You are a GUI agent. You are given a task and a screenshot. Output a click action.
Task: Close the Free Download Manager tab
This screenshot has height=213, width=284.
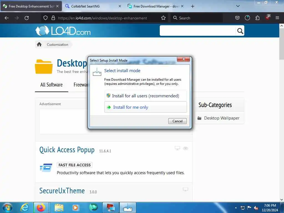pyautogui.click(x=182, y=6)
